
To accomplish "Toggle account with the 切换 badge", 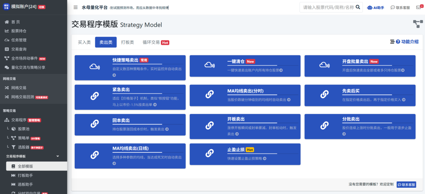I will pos(42,7).
